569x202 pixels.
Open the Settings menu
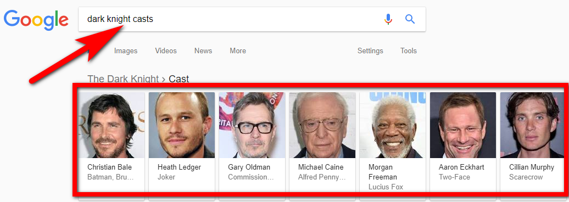click(370, 50)
